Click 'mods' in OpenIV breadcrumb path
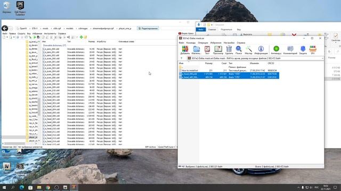This screenshot has height=191, width=341. [x=45, y=28]
